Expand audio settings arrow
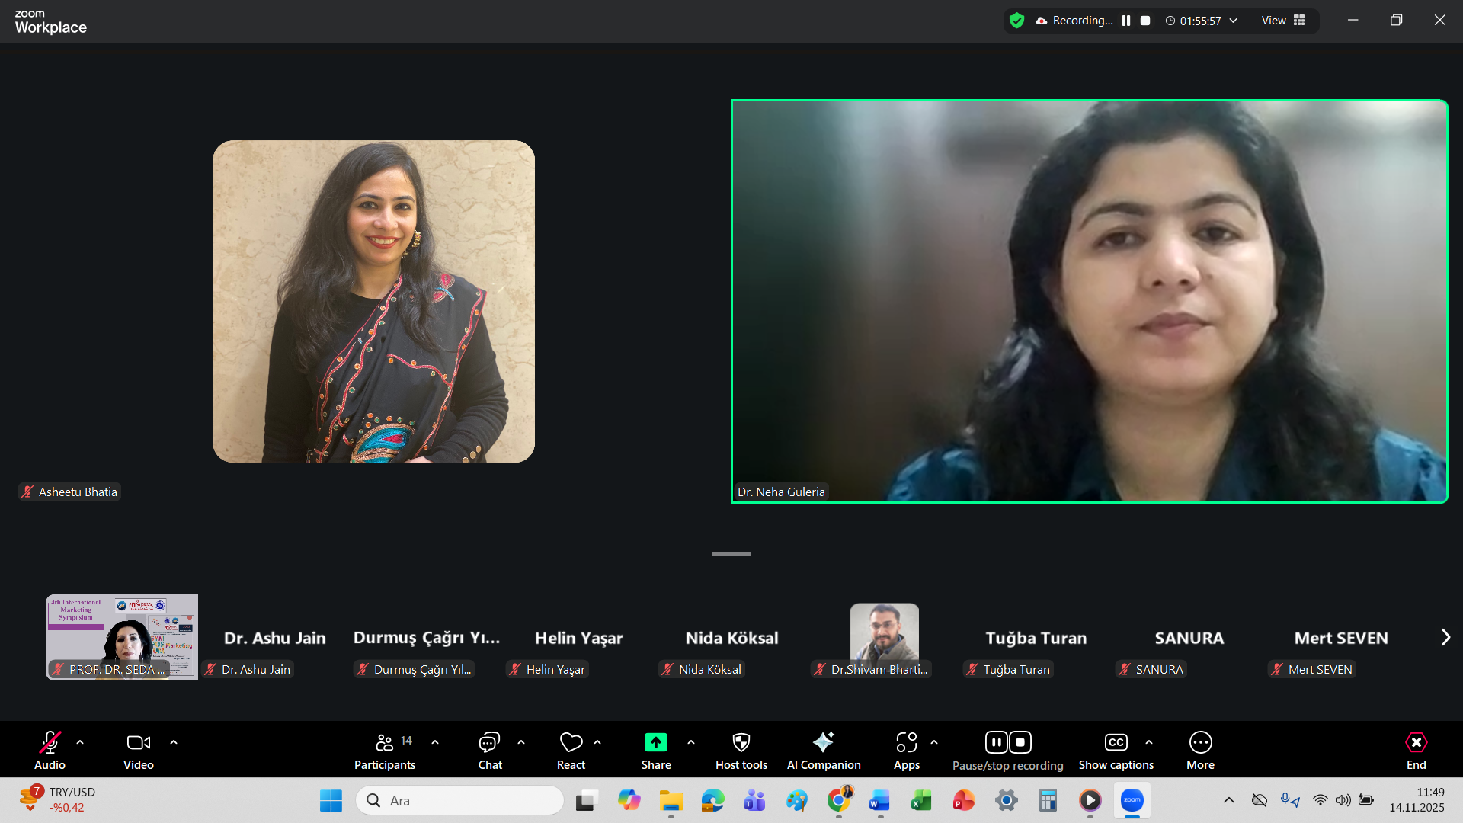The image size is (1463, 823). pyautogui.click(x=80, y=741)
